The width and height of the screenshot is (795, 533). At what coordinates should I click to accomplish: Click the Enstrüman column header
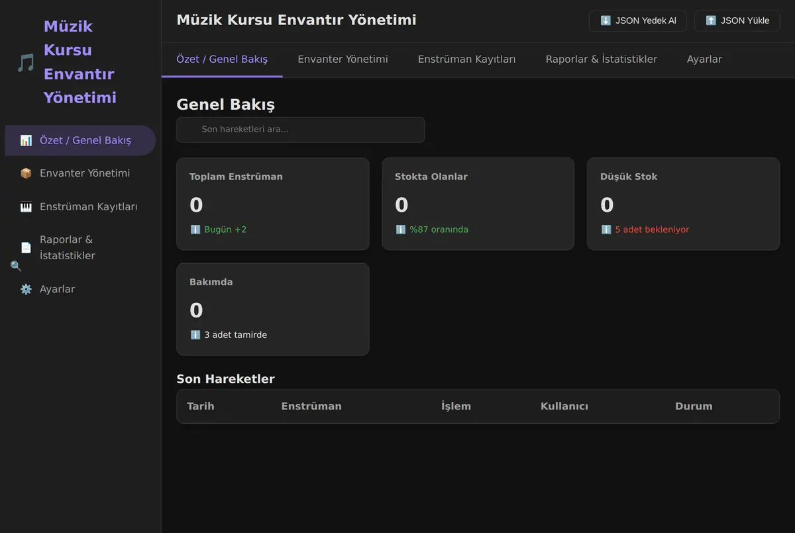coord(311,406)
